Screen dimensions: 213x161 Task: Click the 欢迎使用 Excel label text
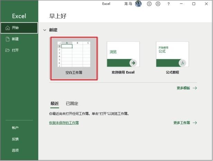coord(123,72)
